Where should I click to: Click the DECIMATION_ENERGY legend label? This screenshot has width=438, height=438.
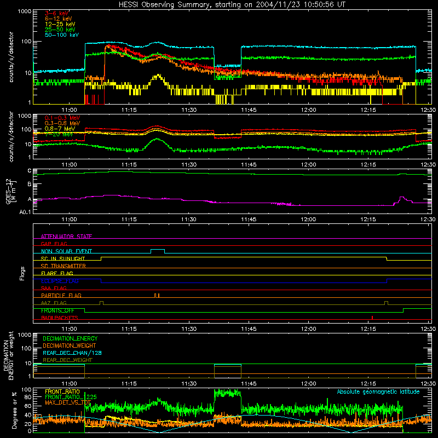[x=70, y=338]
